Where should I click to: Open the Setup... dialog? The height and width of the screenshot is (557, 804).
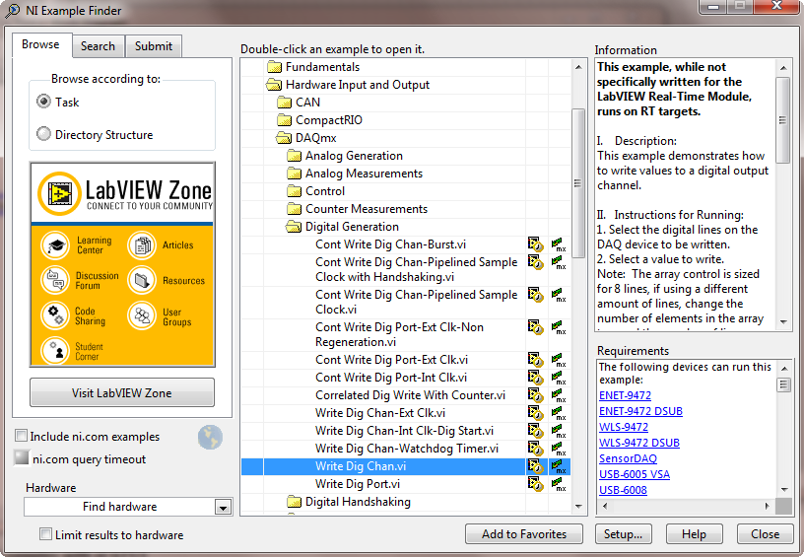pos(623,534)
